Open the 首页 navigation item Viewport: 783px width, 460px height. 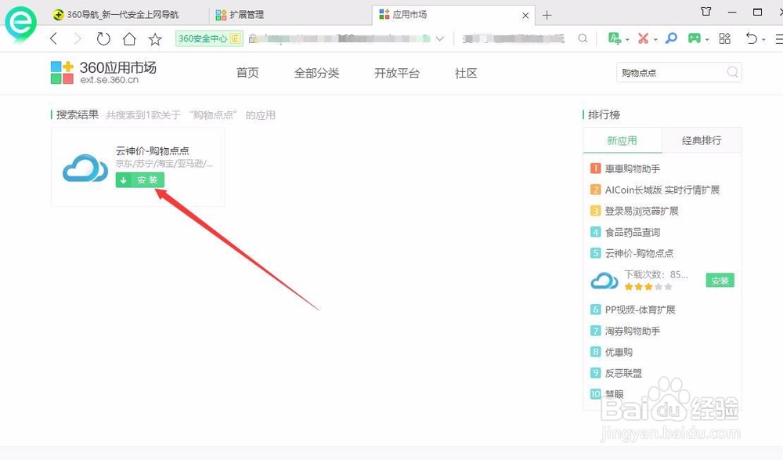247,73
